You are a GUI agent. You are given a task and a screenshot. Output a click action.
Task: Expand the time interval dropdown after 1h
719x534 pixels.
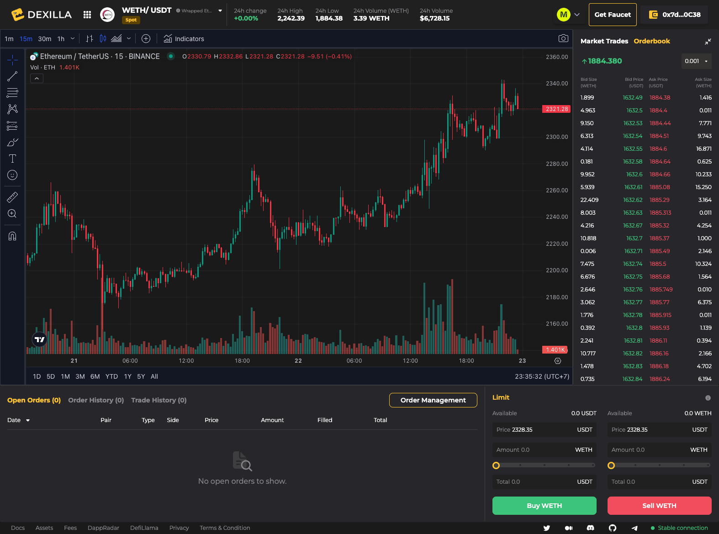[x=73, y=39]
